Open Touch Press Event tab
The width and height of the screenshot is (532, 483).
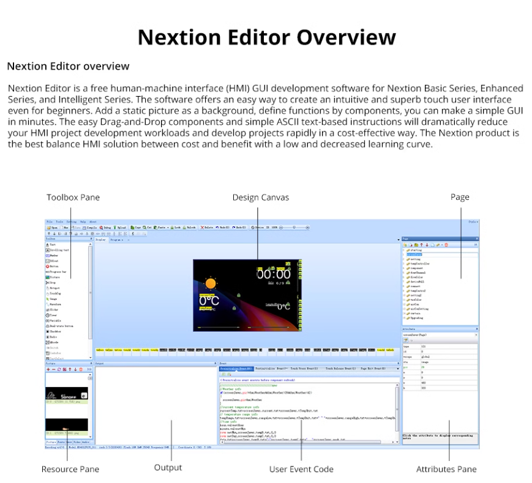point(304,368)
